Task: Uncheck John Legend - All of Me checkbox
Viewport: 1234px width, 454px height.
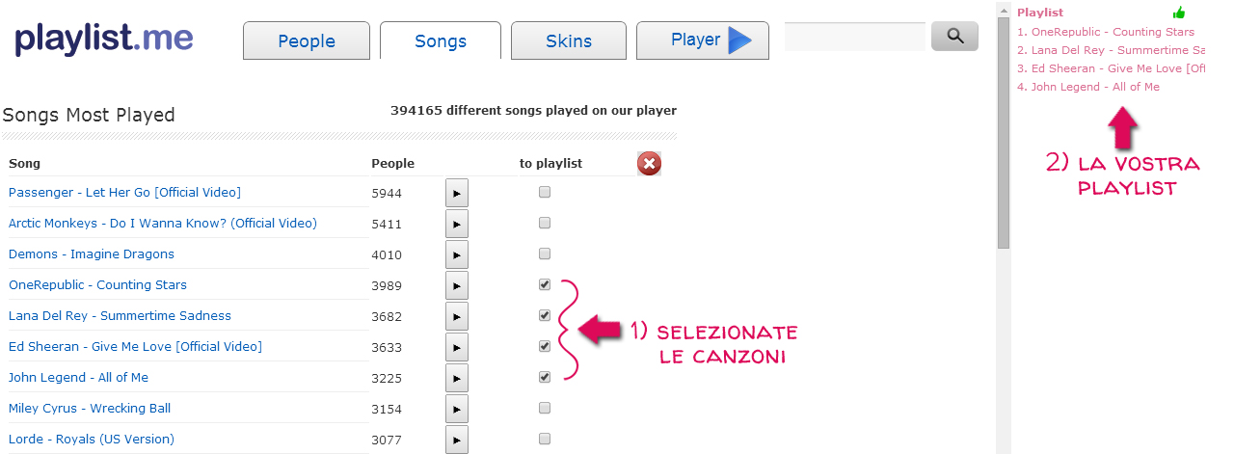Action: coord(545,377)
